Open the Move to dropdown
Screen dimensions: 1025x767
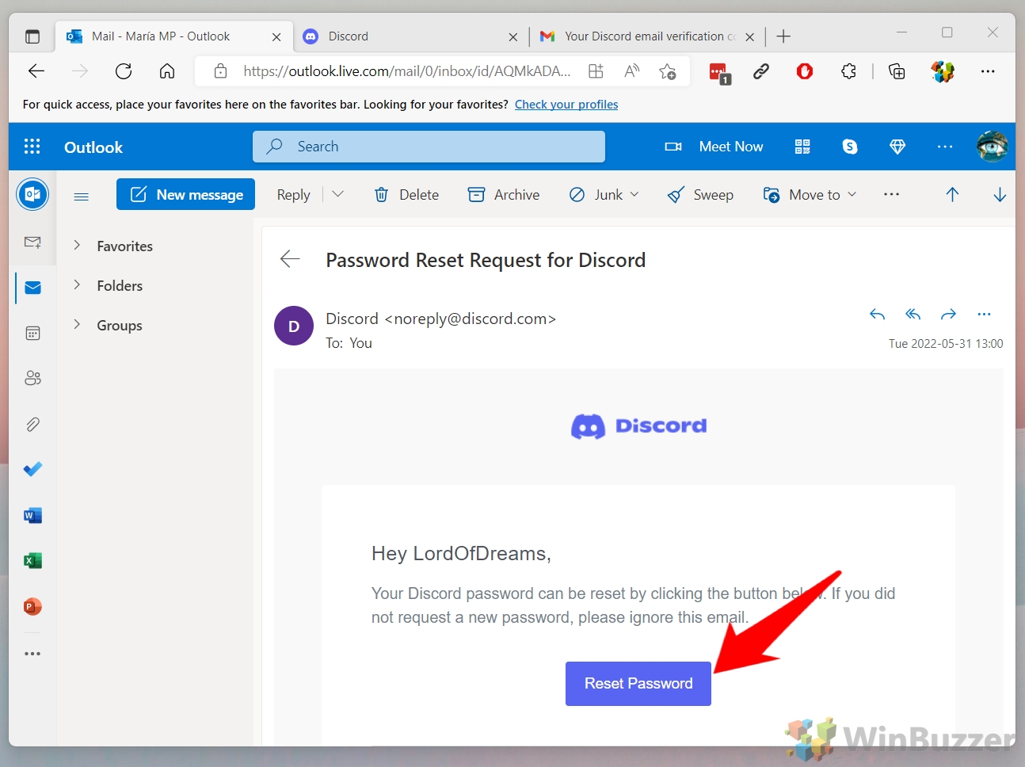pyautogui.click(x=810, y=195)
